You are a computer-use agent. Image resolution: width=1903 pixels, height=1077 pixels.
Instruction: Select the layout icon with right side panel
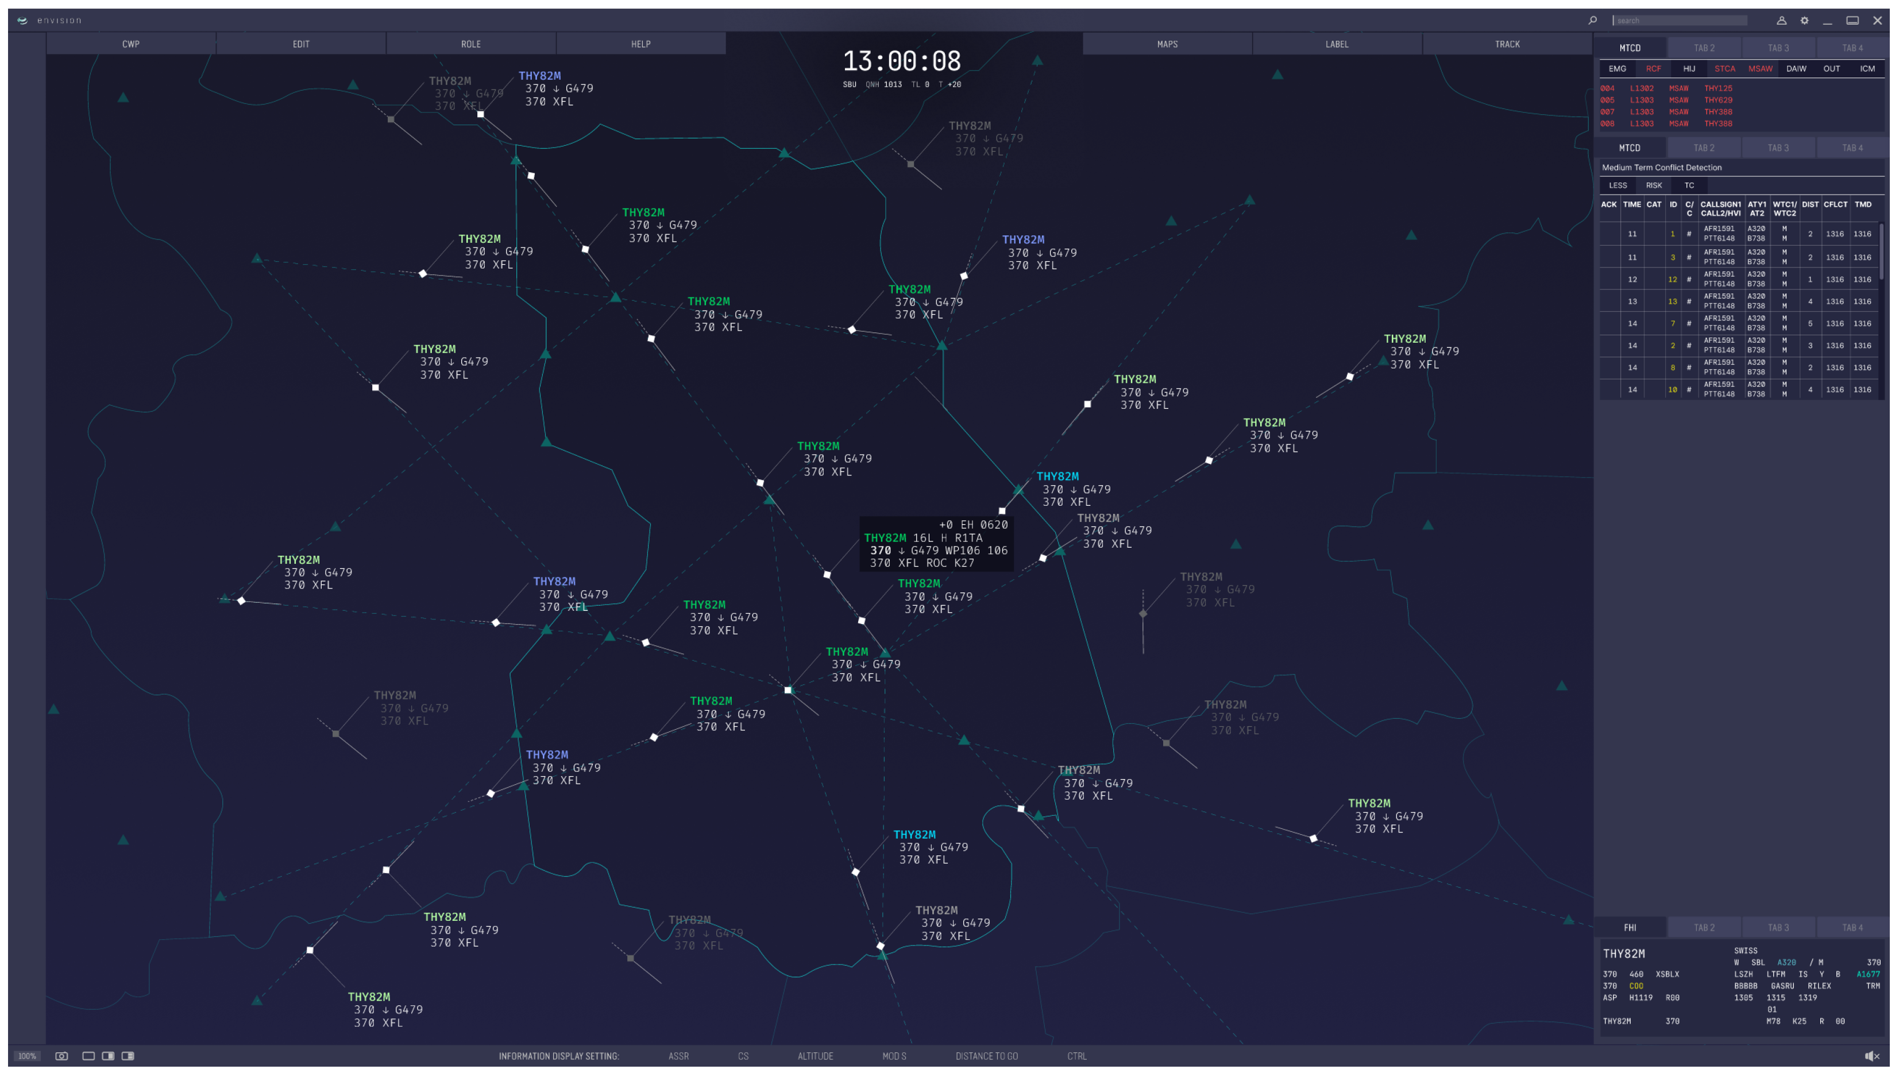coord(108,1056)
